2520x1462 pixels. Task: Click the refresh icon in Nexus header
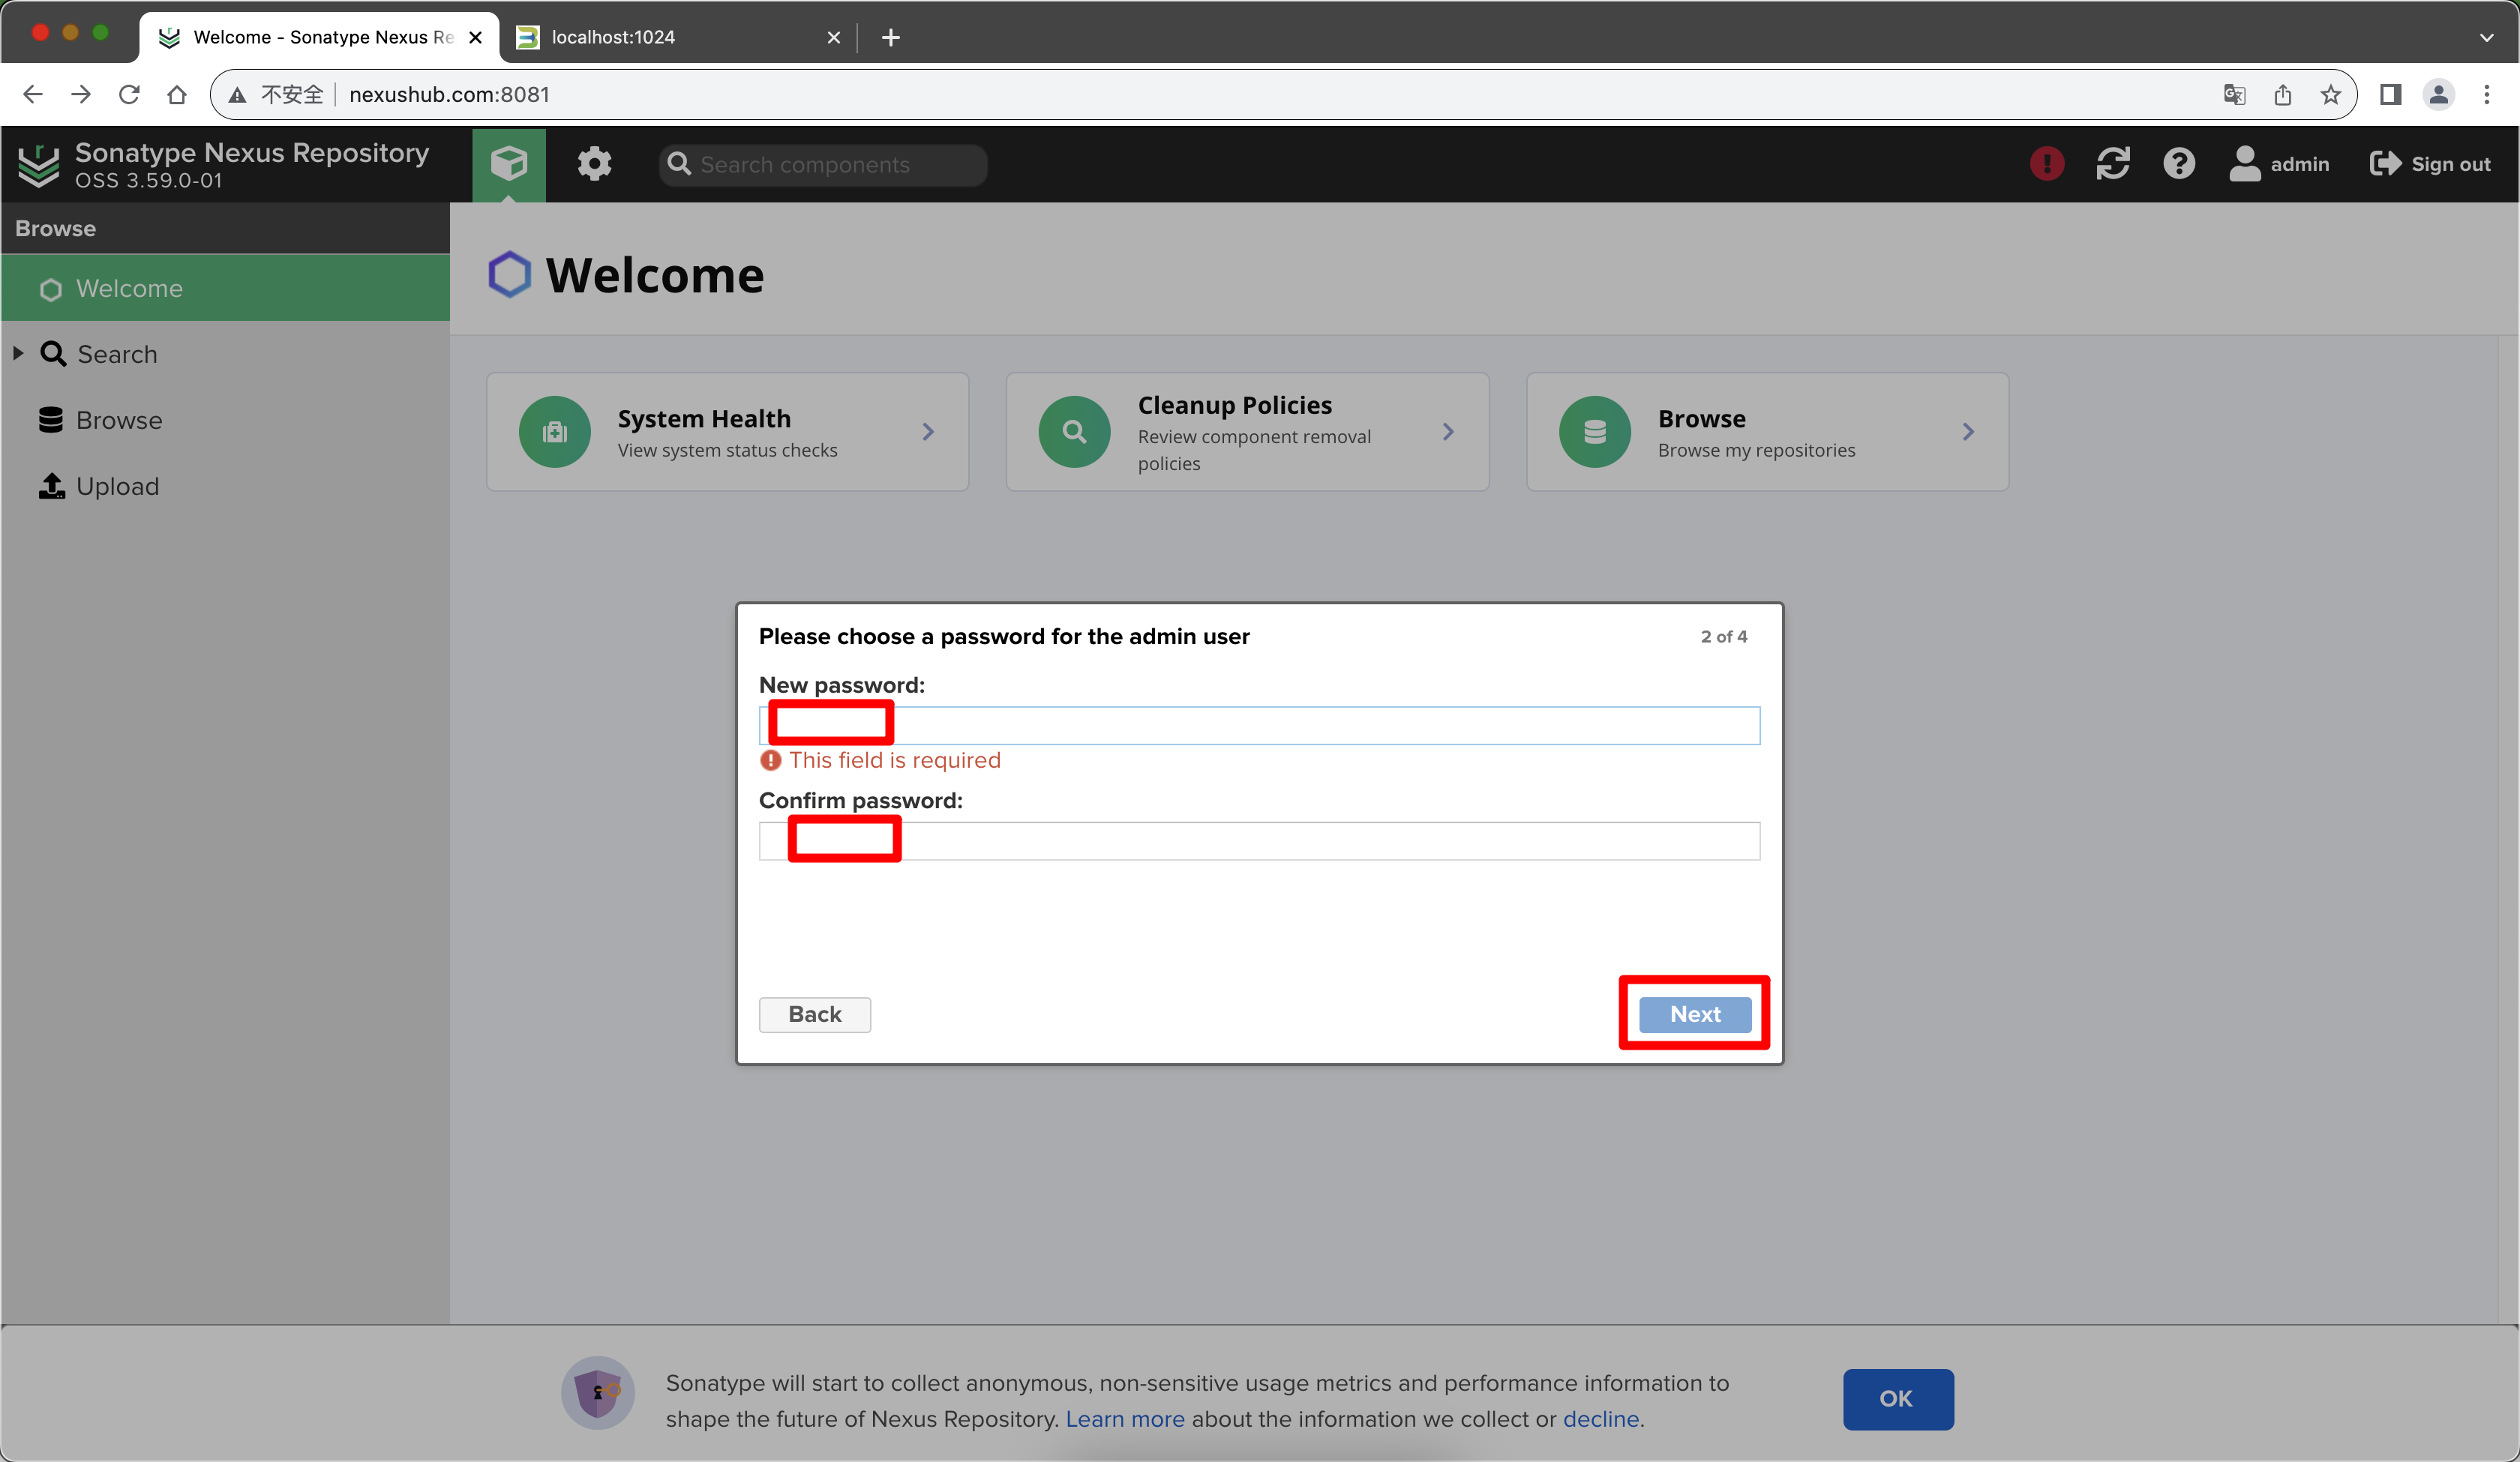[2113, 164]
